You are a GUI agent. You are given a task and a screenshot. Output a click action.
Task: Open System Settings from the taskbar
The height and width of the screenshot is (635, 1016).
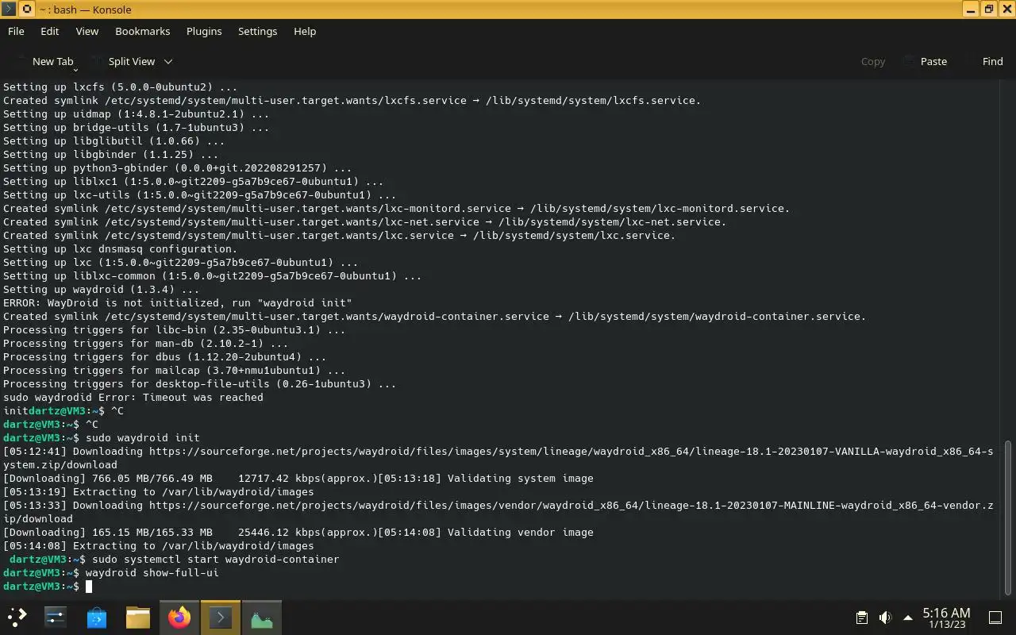56,617
